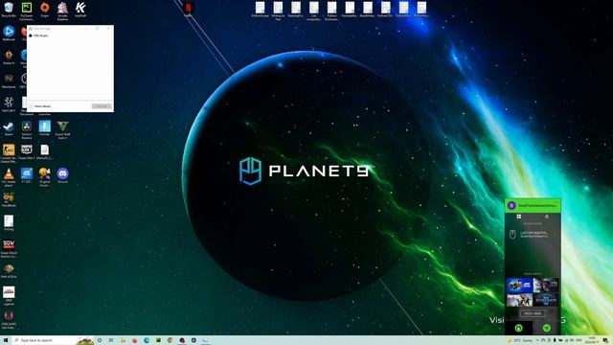Open Microsoft Edge from the taskbar
613x345 pixels.
coord(147,340)
